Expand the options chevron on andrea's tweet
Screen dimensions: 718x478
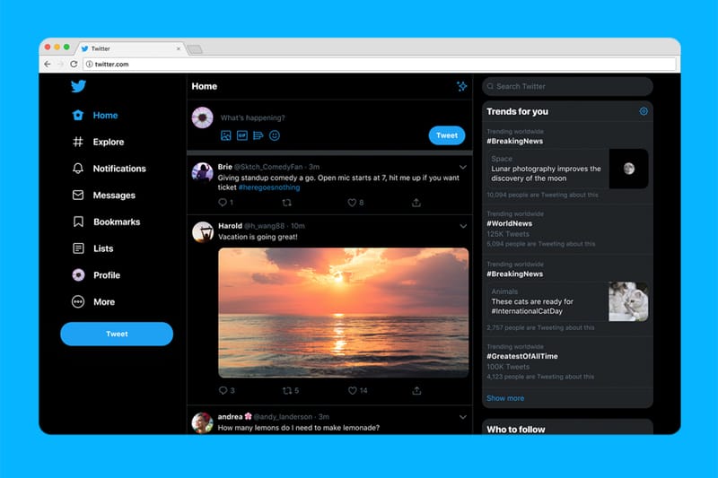tap(463, 417)
